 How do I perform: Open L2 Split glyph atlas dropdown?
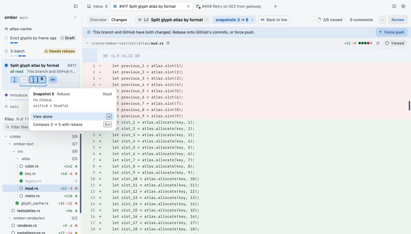(172, 20)
